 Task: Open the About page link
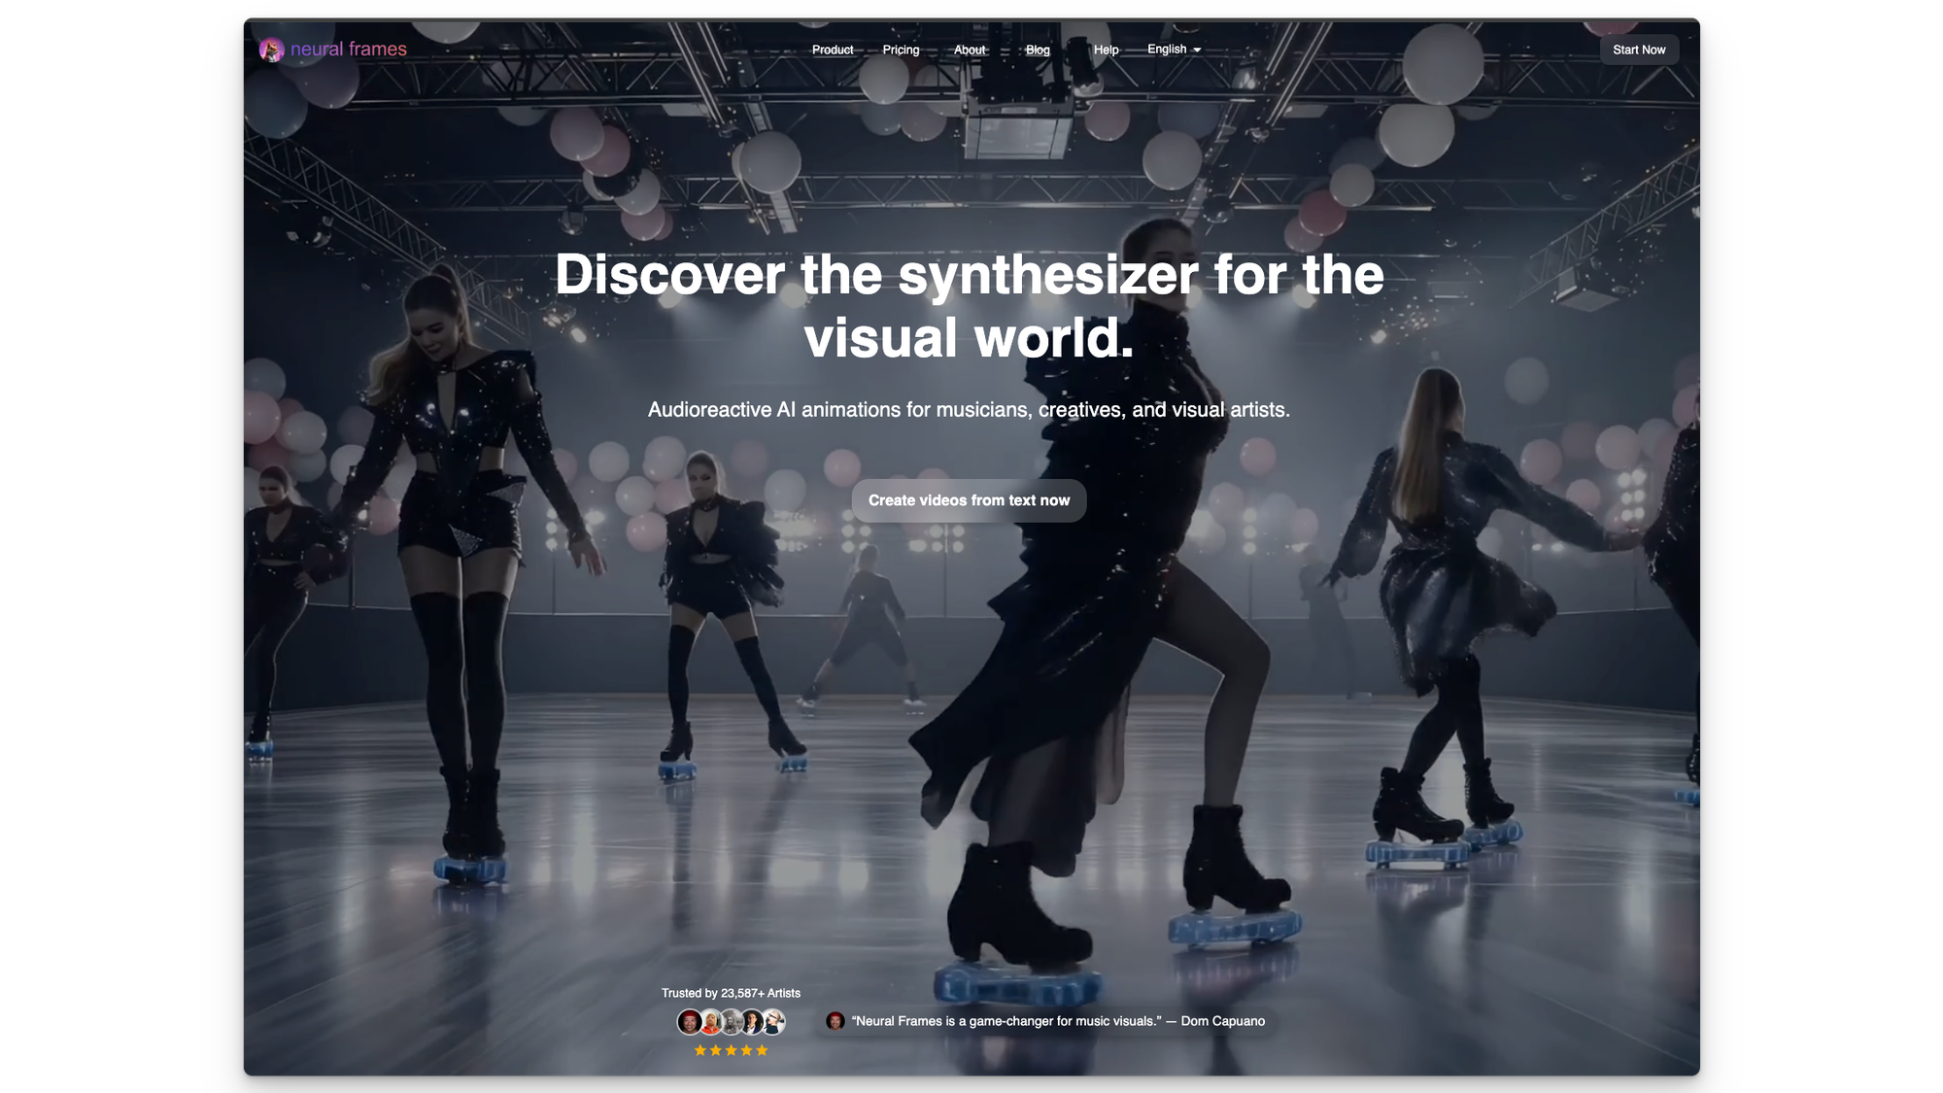pos(969,50)
